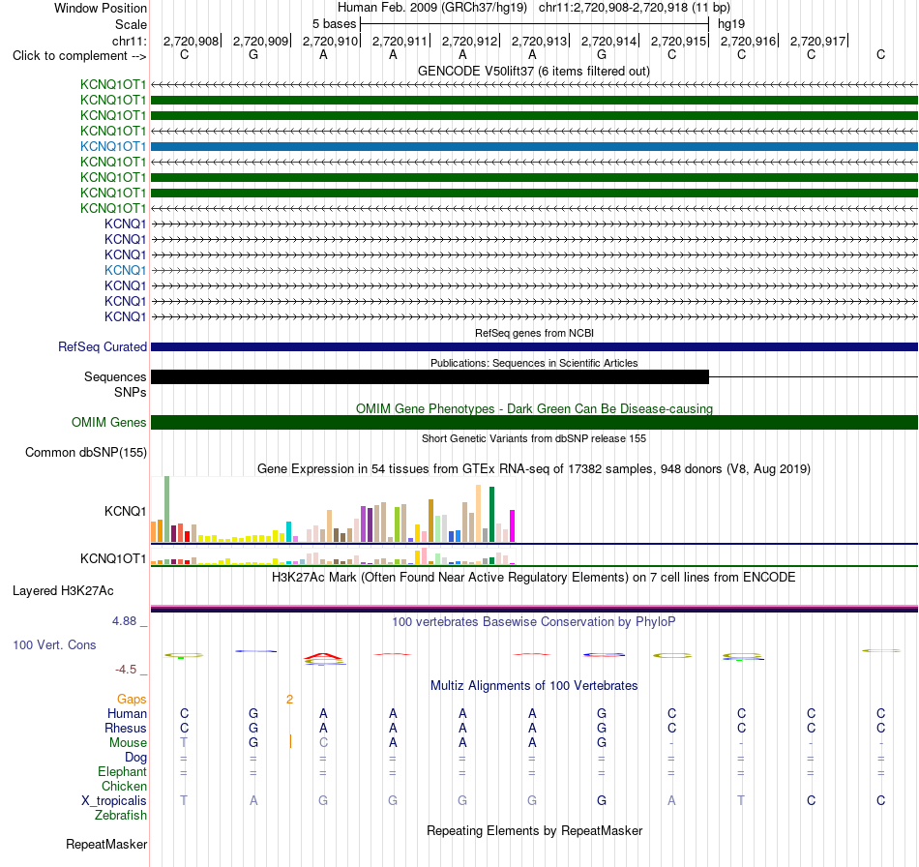Image resolution: width=919 pixels, height=867 pixels.
Task: Click the T base in the Mouse row
Action: [x=184, y=743]
